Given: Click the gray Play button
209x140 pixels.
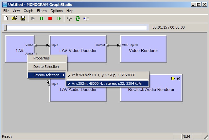Looking at the screenshot, I should (x=33, y=19).
